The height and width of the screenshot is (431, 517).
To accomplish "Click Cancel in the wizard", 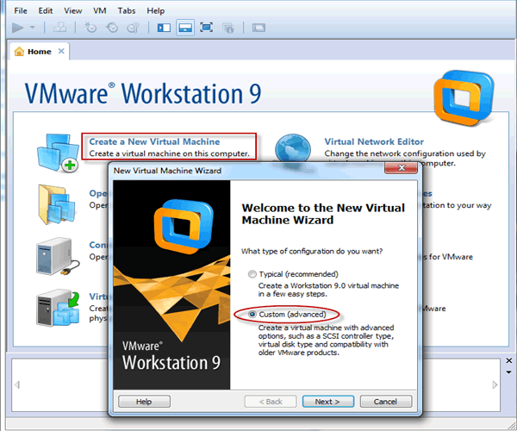I will click(386, 402).
